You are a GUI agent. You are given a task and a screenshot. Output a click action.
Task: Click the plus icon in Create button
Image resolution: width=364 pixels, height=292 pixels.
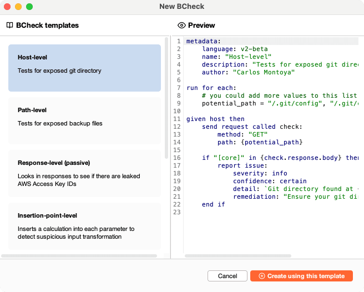click(x=262, y=276)
